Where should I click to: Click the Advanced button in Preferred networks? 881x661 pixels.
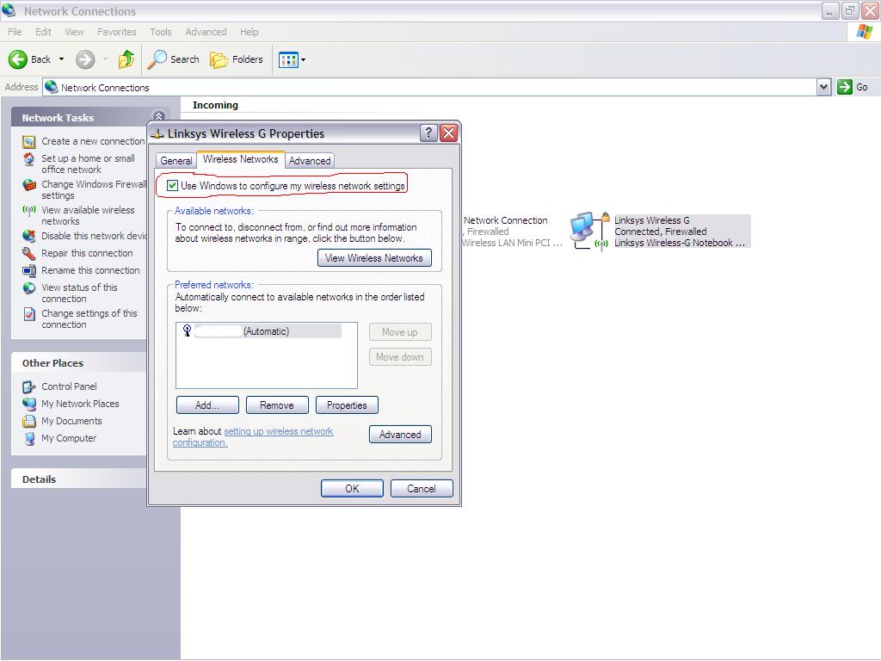(x=400, y=435)
